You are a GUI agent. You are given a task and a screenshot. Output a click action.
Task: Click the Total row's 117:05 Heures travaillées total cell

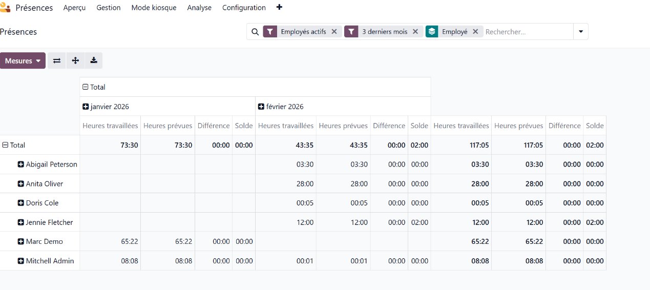461,145
